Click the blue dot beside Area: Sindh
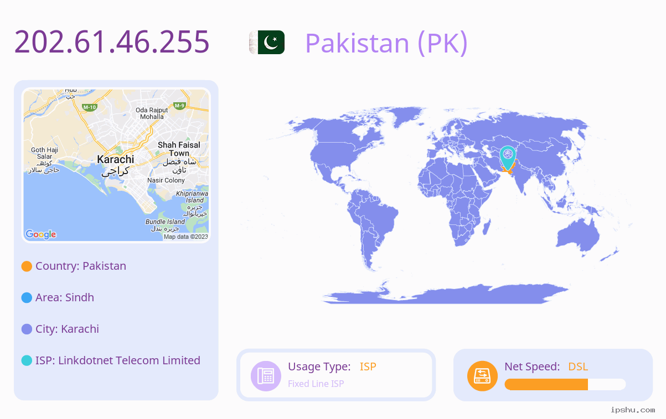 click(27, 298)
